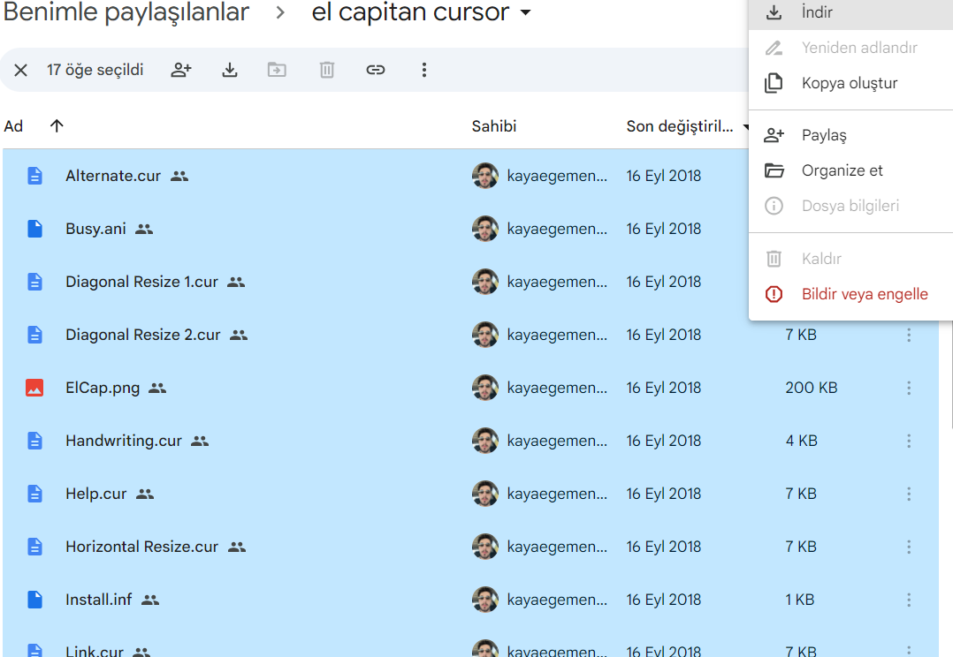
Task: Click the share (add person) toolbar icon
Action: click(x=181, y=70)
